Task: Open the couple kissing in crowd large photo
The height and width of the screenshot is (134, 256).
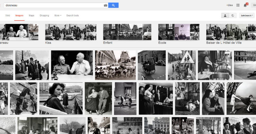Action: click(32, 65)
